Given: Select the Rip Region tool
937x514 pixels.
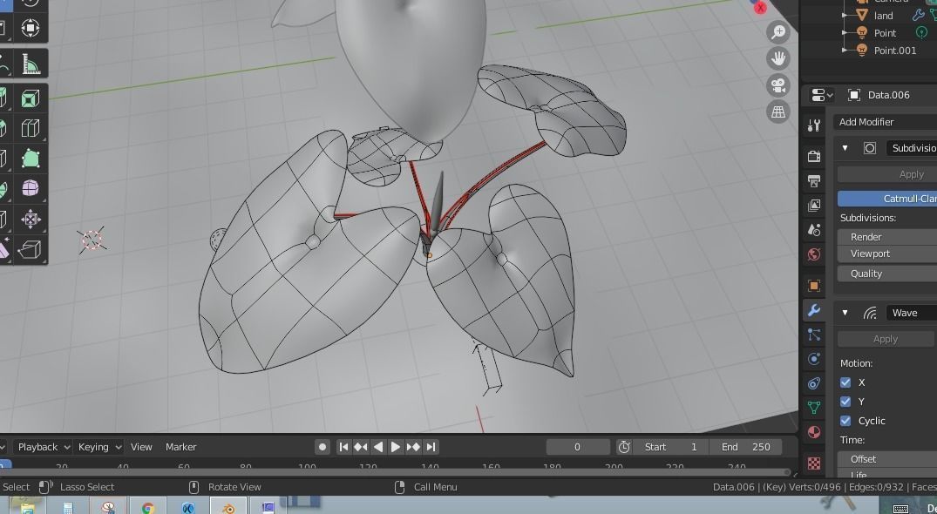Looking at the screenshot, I should (30, 249).
